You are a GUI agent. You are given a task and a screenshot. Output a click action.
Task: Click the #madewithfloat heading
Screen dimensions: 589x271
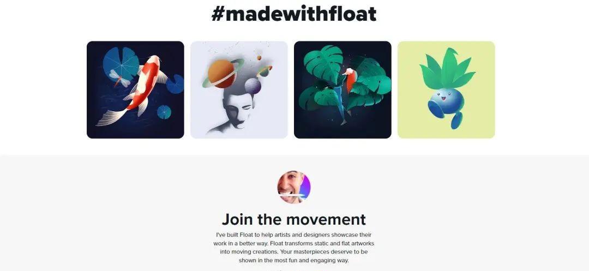pos(294,14)
